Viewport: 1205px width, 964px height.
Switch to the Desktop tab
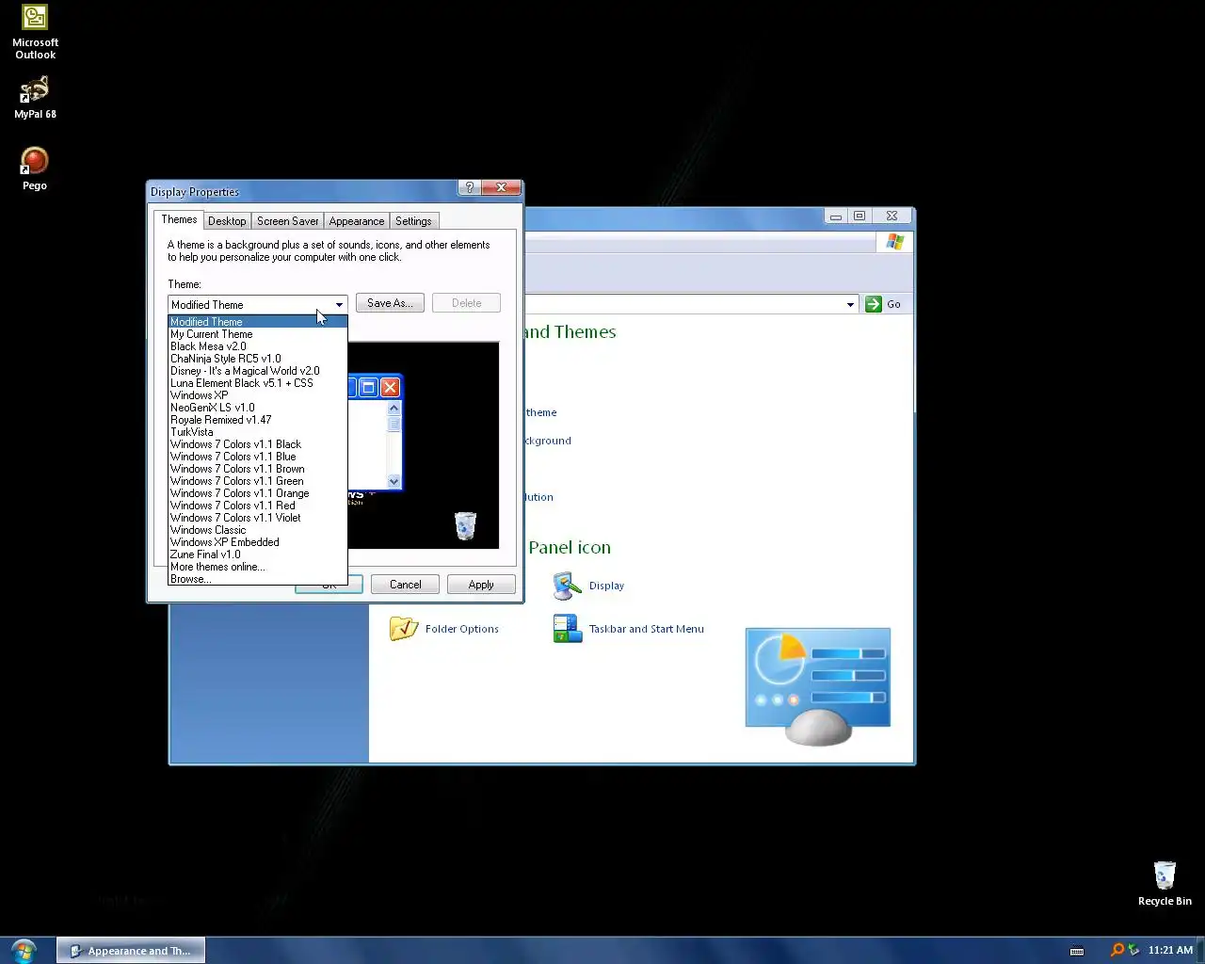[x=227, y=221]
